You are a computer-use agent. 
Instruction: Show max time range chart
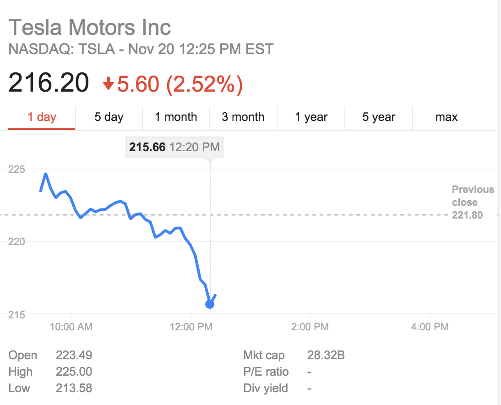[447, 117]
